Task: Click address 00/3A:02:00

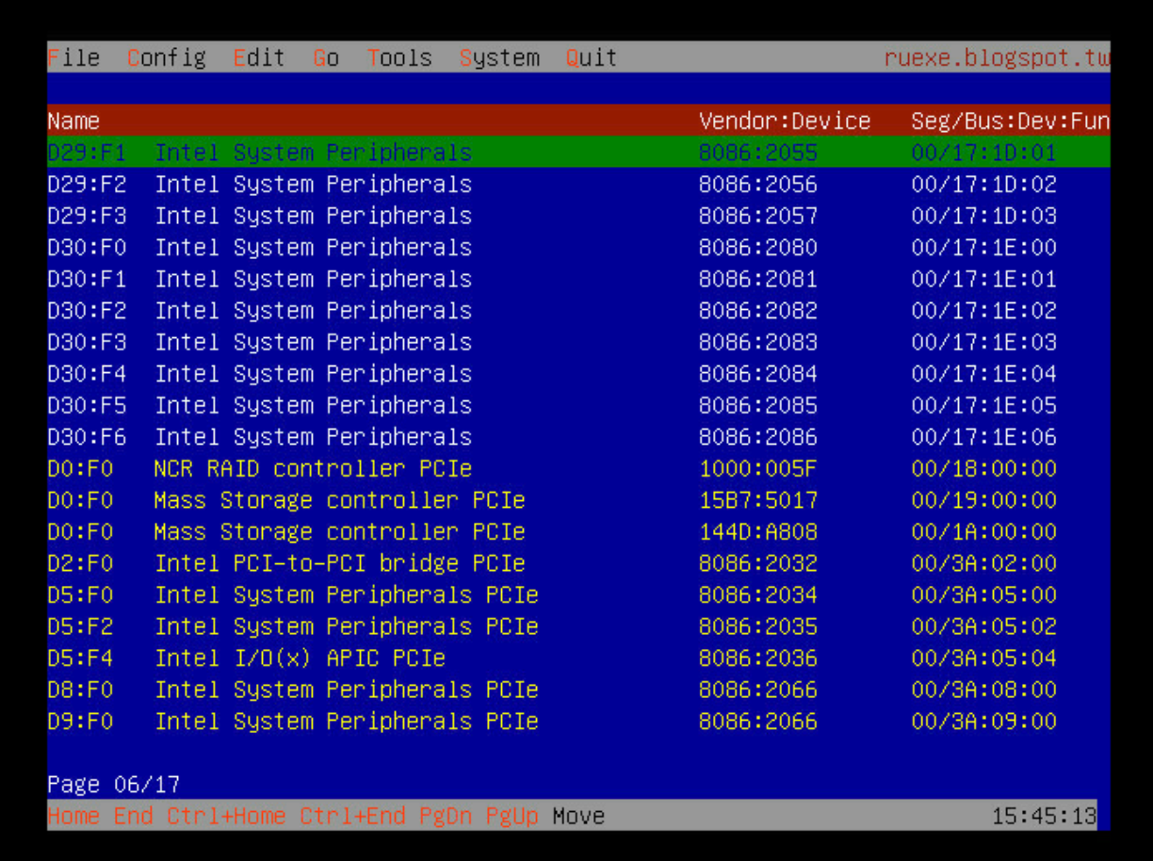Action: pyautogui.click(x=984, y=562)
